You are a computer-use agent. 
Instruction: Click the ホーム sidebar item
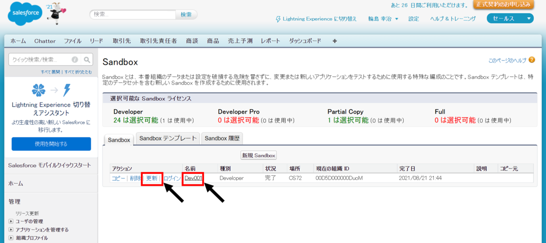coord(15,183)
